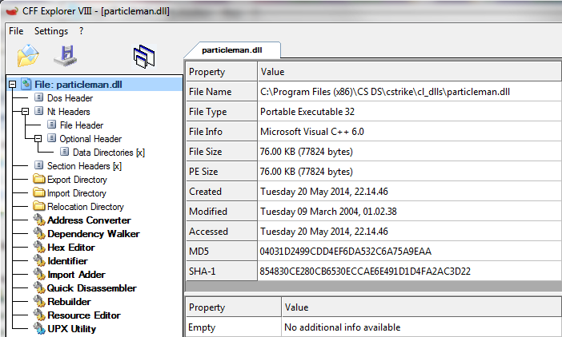The height and width of the screenshot is (337, 562).
Task: Click the Address Converter gear icon
Action: pyautogui.click(x=39, y=220)
